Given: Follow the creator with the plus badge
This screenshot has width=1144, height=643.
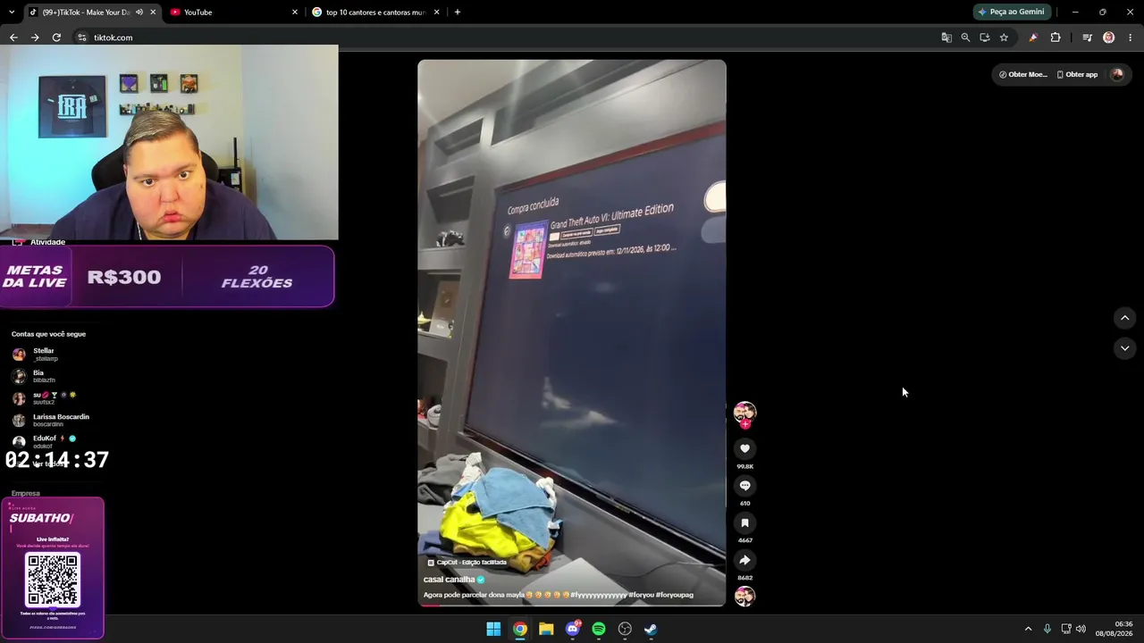Looking at the screenshot, I should tap(744, 424).
